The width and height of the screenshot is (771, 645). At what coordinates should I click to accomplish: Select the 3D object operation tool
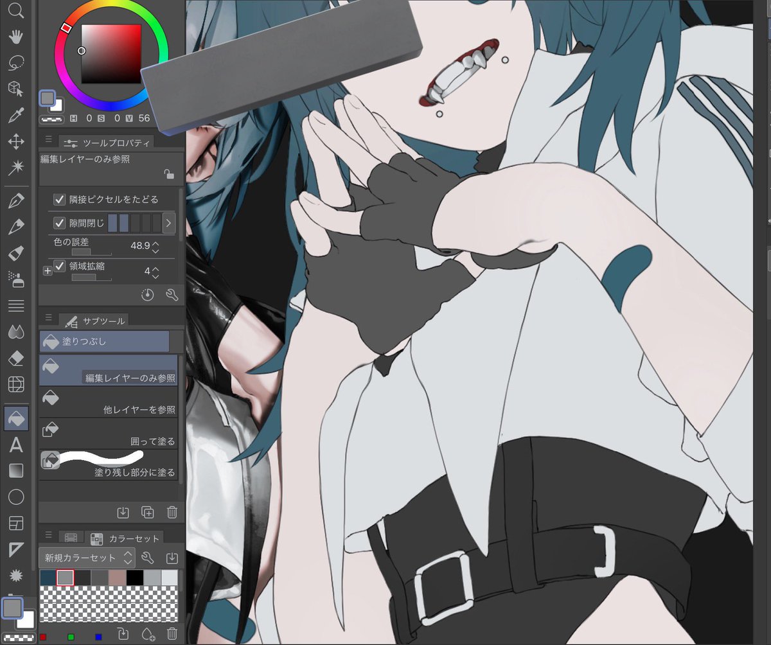pos(16,89)
